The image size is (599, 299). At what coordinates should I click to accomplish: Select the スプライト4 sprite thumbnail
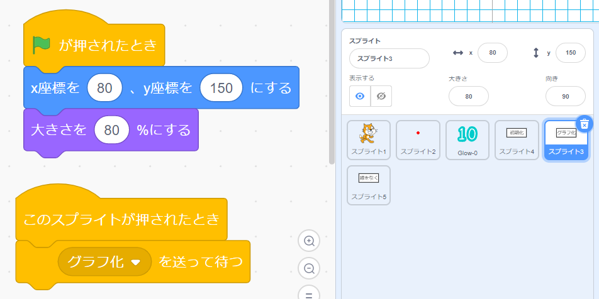pos(517,140)
